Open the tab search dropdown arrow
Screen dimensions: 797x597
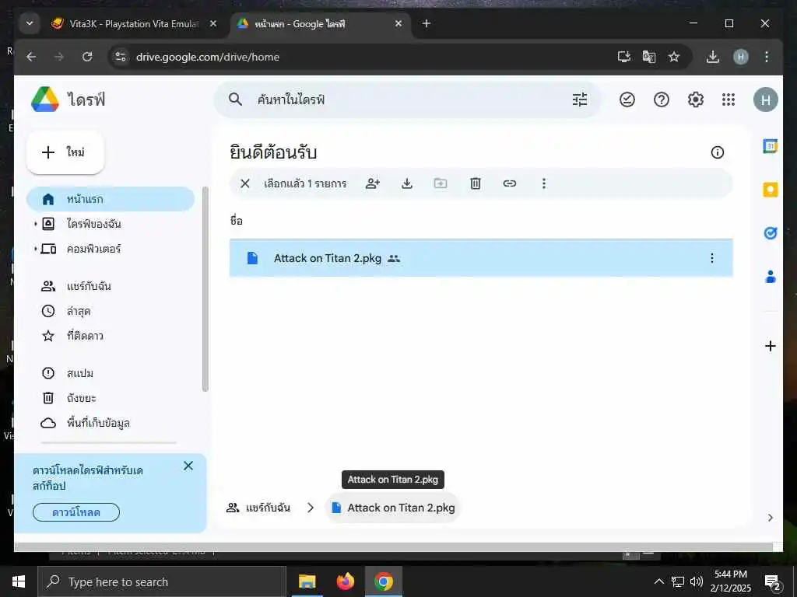(x=30, y=23)
